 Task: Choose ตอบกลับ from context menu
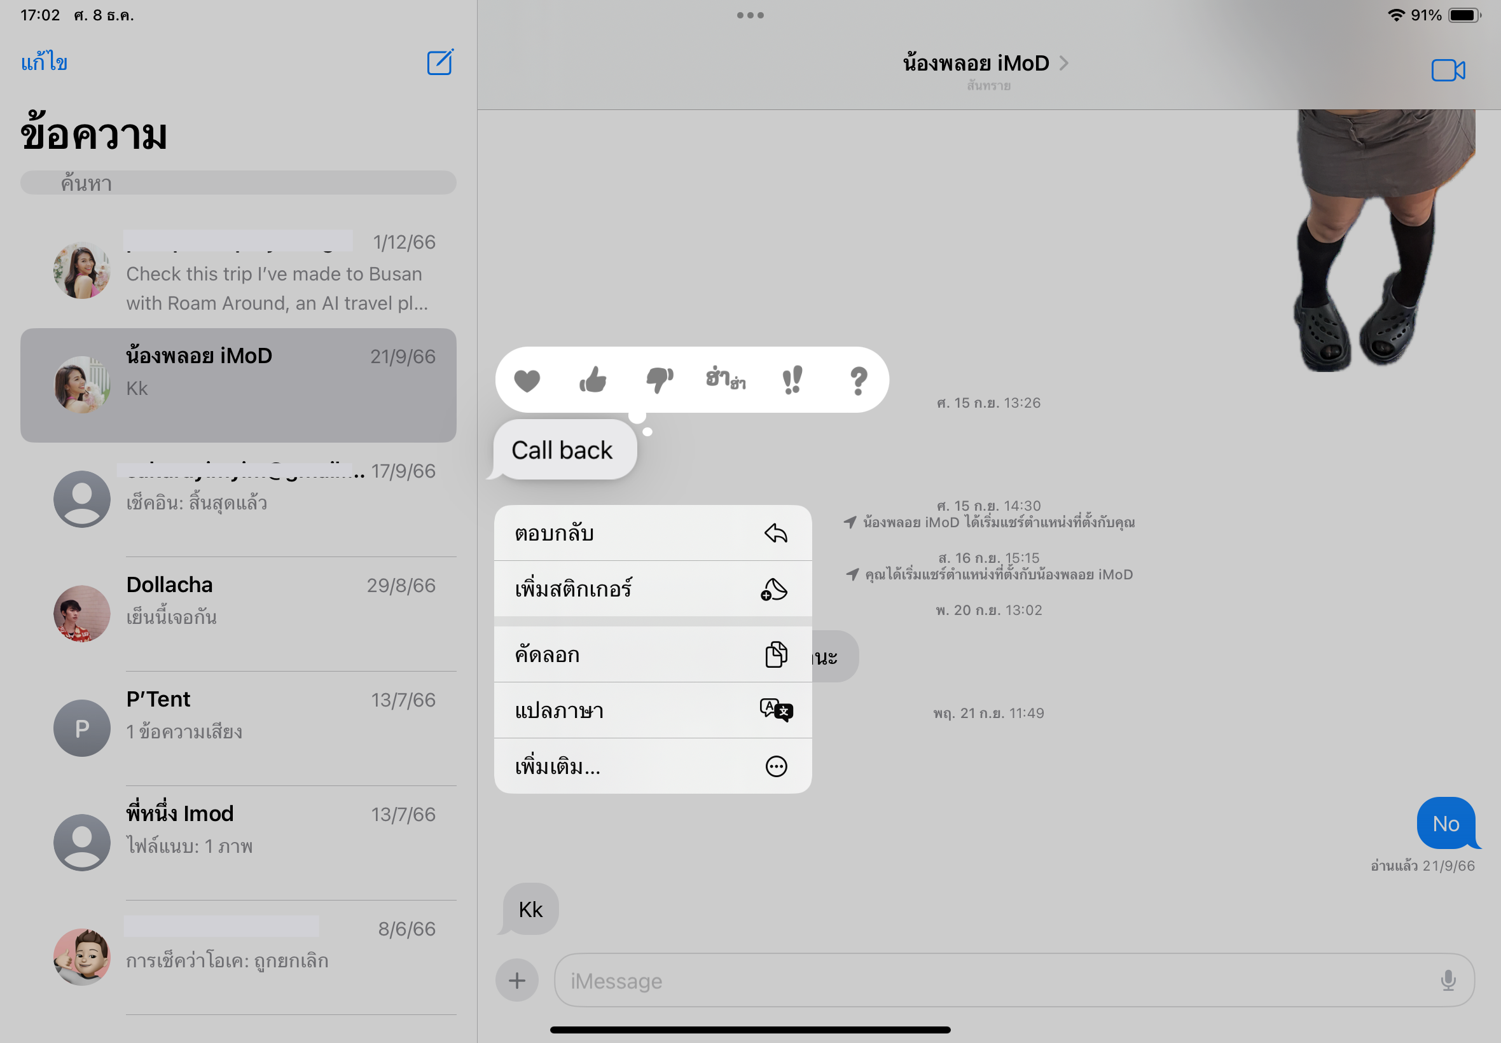tap(652, 533)
